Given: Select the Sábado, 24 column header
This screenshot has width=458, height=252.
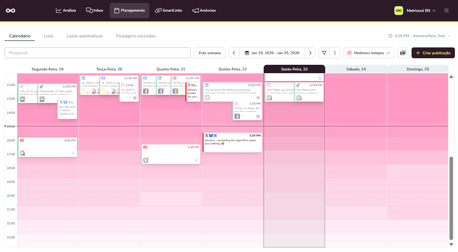Looking at the screenshot, I should [356, 69].
